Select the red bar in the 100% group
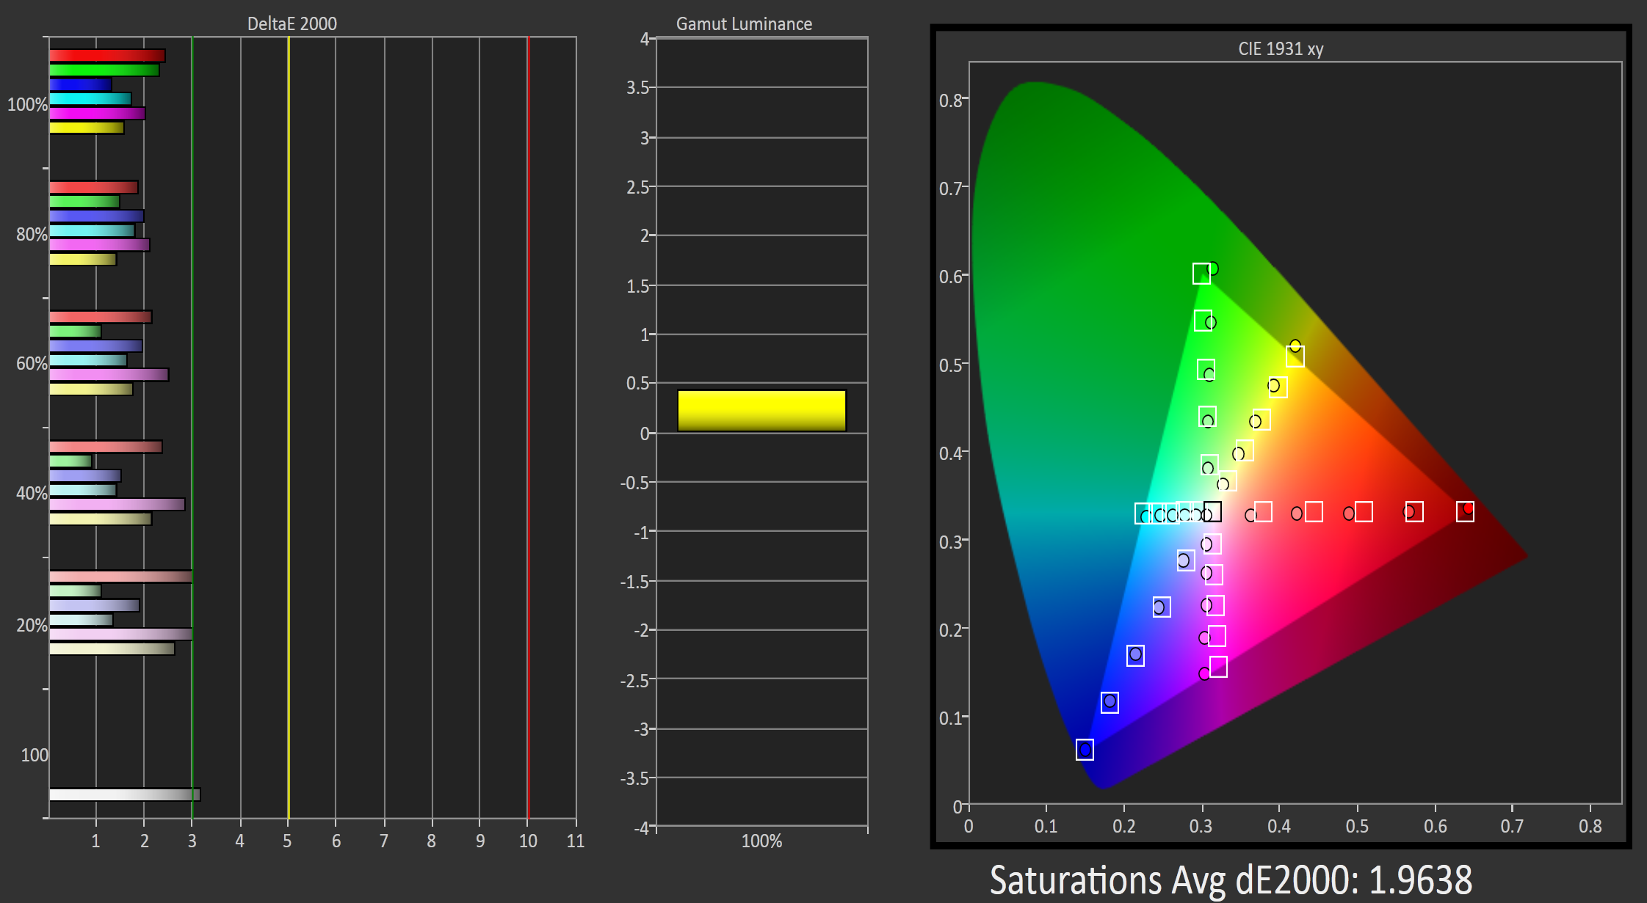The height and width of the screenshot is (903, 1647). point(107,56)
